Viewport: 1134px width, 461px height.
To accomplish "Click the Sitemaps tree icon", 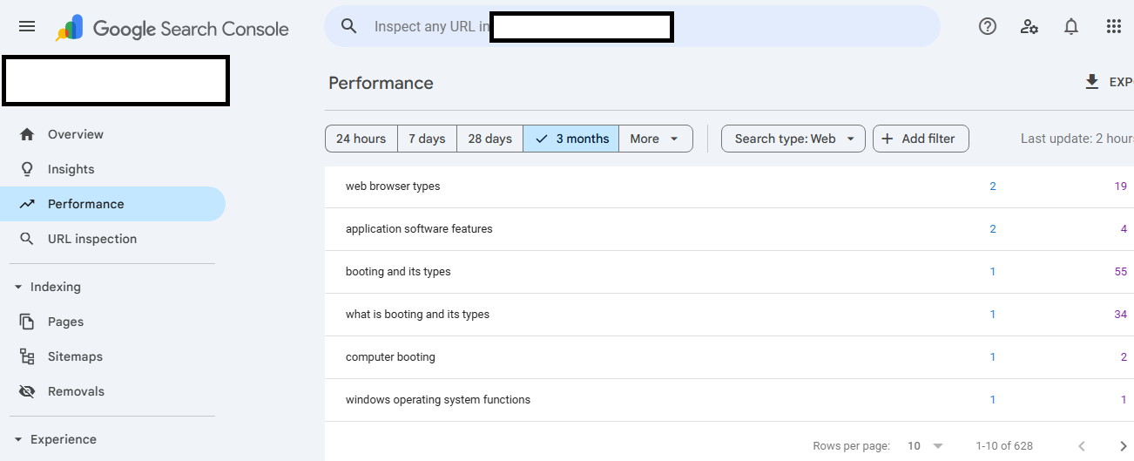I will tap(27, 356).
